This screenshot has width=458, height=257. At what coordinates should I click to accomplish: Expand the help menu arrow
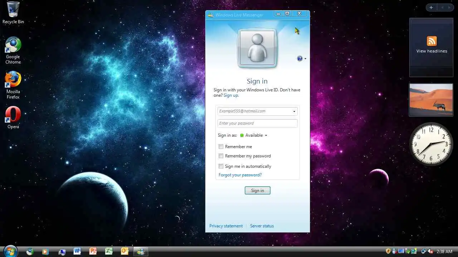(x=305, y=59)
